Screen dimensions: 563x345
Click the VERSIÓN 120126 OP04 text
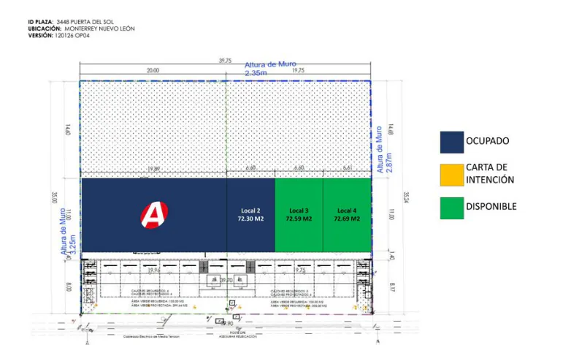(59, 36)
